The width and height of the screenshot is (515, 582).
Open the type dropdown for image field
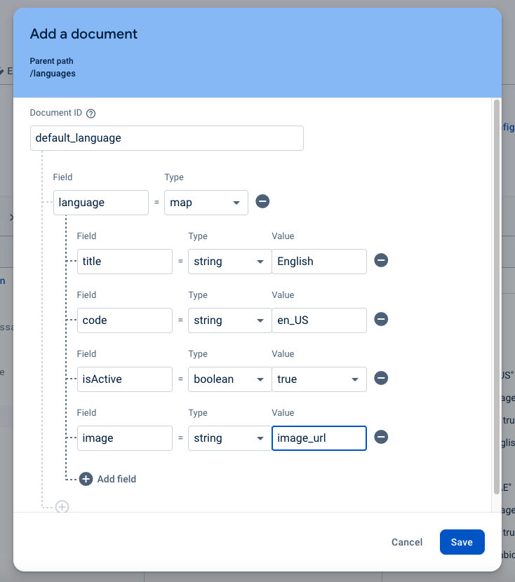pyautogui.click(x=229, y=438)
